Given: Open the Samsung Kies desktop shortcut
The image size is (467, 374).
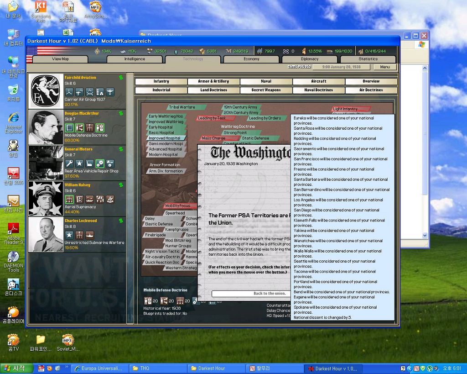Looking at the screenshot, I should pyautogui.click(x=41, y=12).
